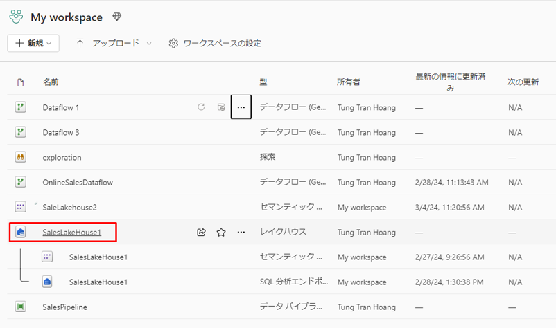
Task: Click the 探索 type cell
Action: coord(268,157)
